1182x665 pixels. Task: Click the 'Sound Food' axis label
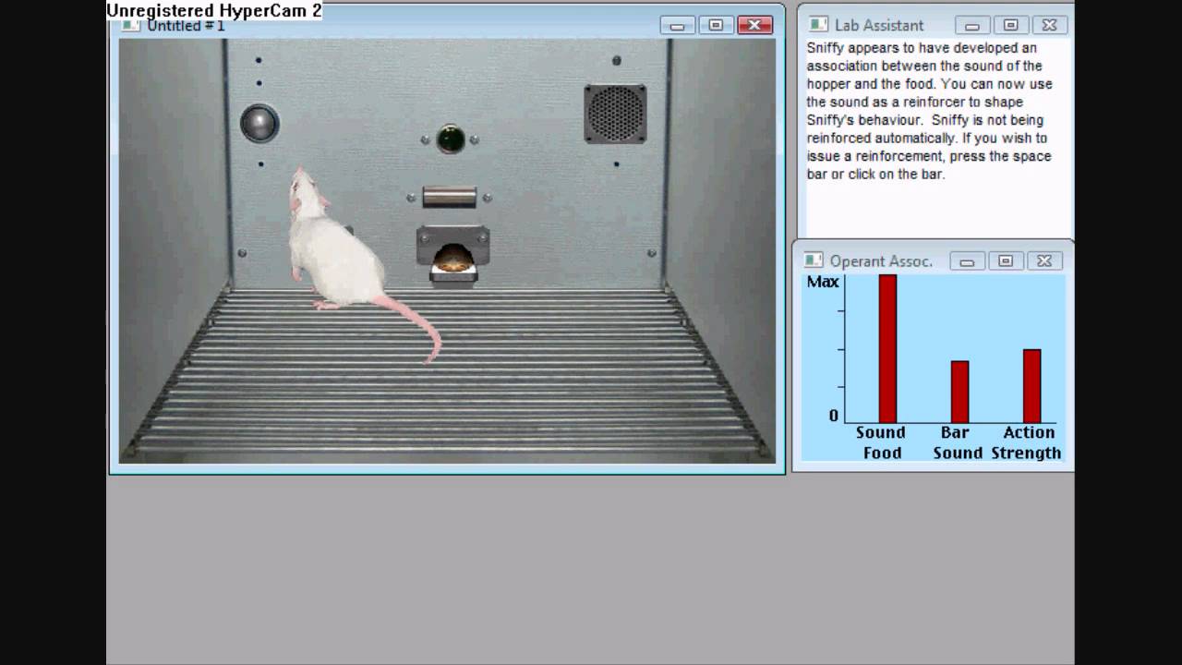[x=881, y=442]
